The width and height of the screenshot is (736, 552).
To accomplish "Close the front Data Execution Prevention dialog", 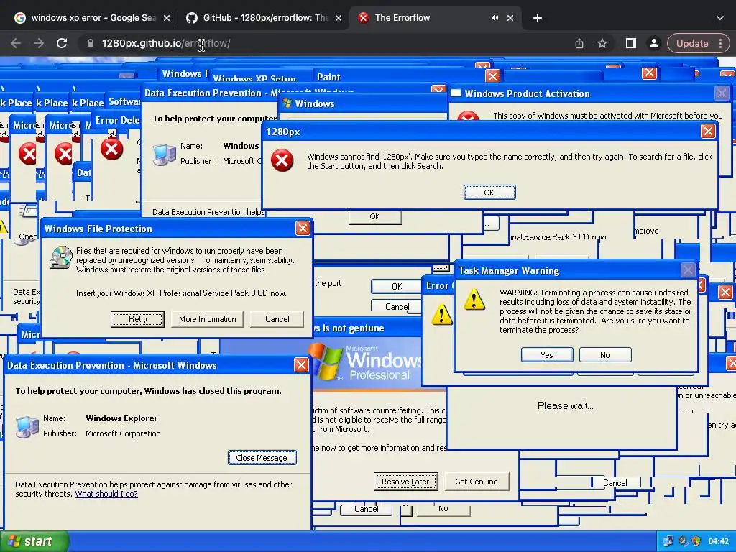I will pos(301,364).
